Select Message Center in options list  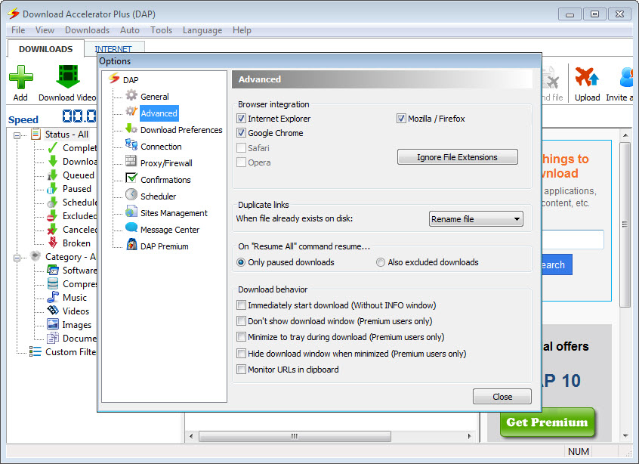[169, 230]
